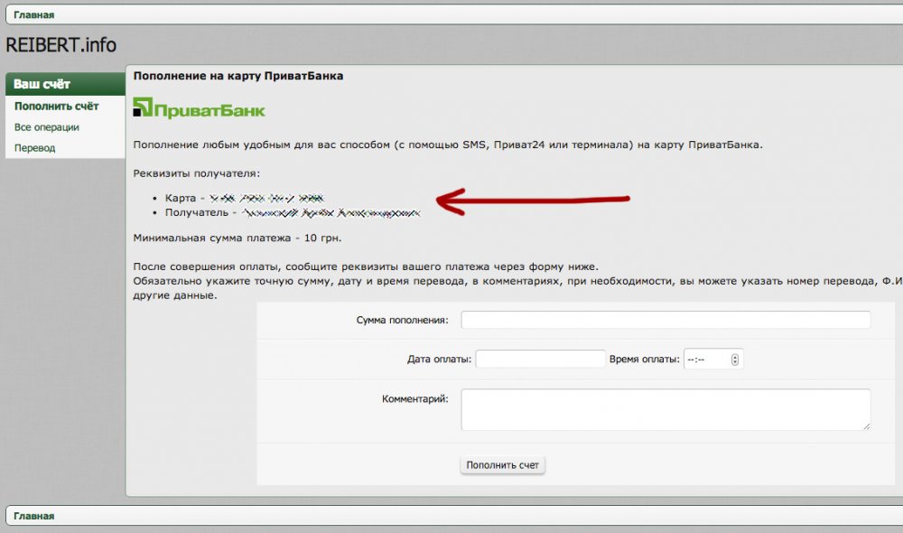Select the Ваш счёт menu header
Screen dimensions: 903x533
66,84
